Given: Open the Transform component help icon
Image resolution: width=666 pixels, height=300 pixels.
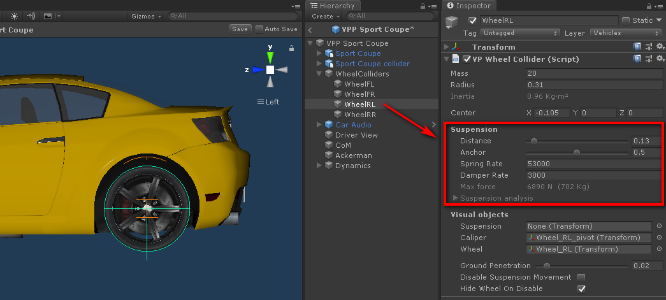Looking at the screenshot, I should click(x=637, y=47).
